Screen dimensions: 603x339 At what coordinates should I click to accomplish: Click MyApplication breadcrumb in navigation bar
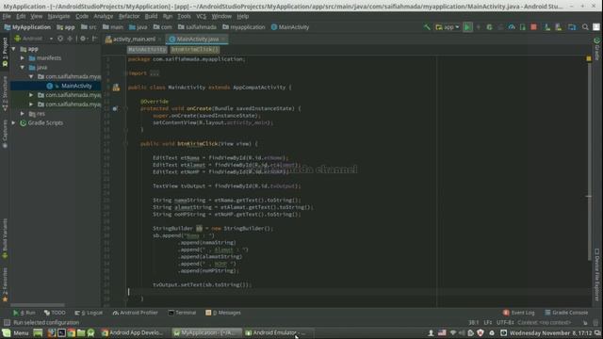(27, 27)
